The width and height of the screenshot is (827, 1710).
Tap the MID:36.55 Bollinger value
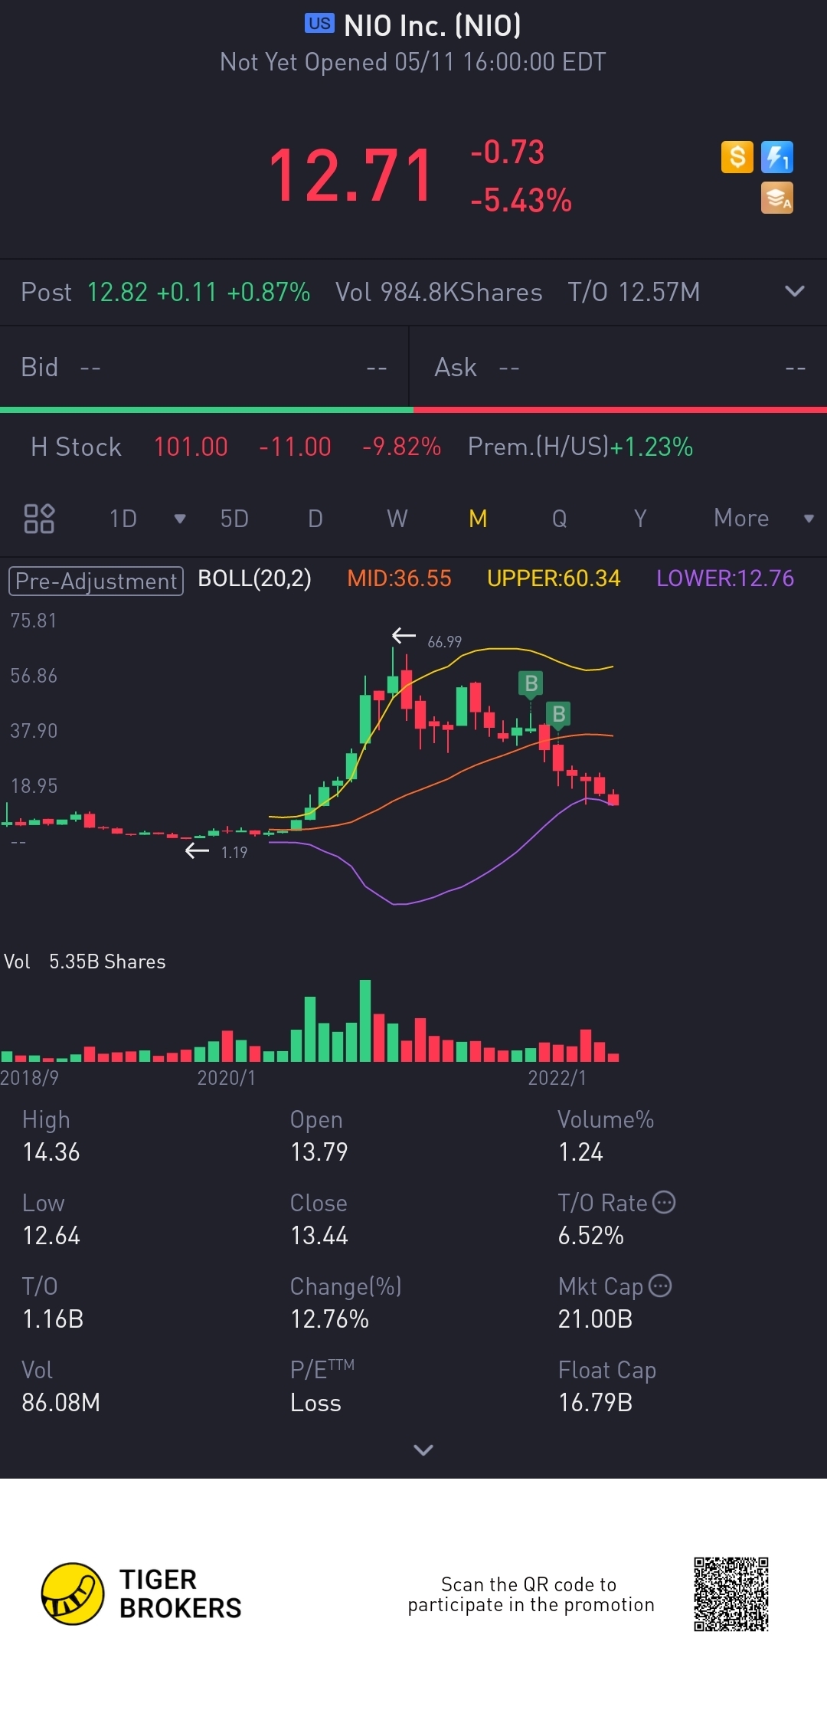click(399, 578)
